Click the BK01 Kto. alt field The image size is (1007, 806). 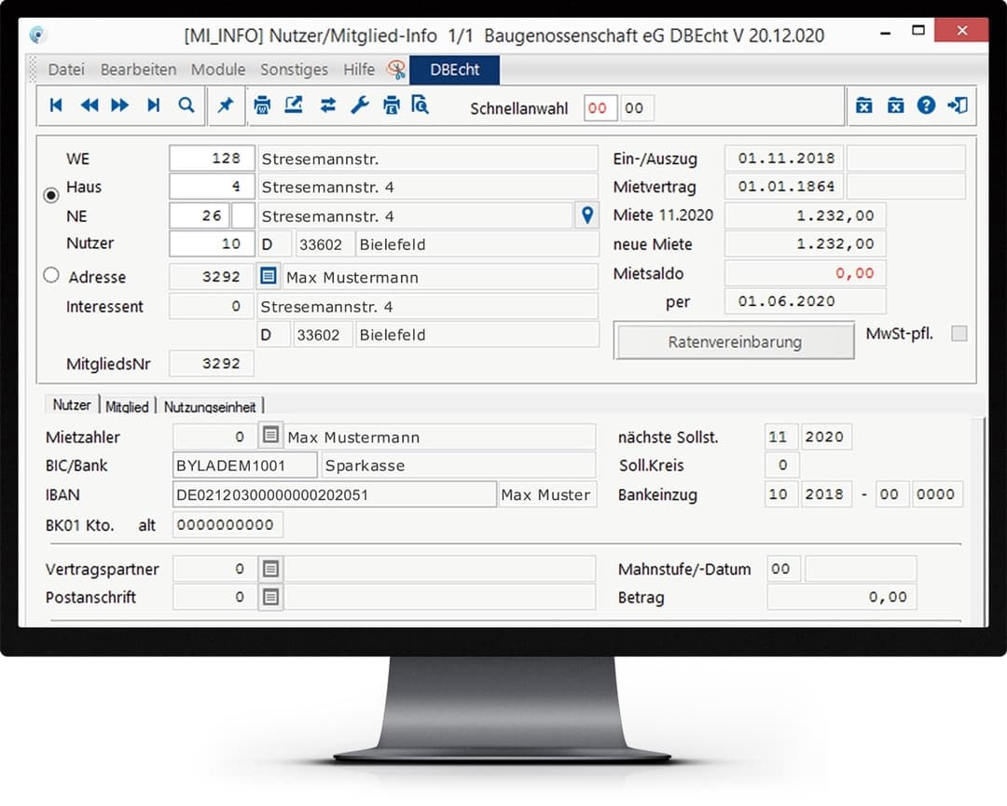(228, 524)
